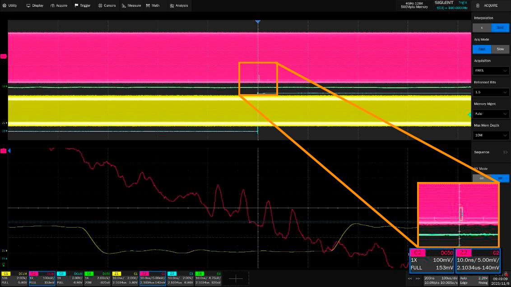Image resolution: width=511 pixels, height=287 pixels.
Task: Click the C1 channel info box
Action: [x=14, y=278]
